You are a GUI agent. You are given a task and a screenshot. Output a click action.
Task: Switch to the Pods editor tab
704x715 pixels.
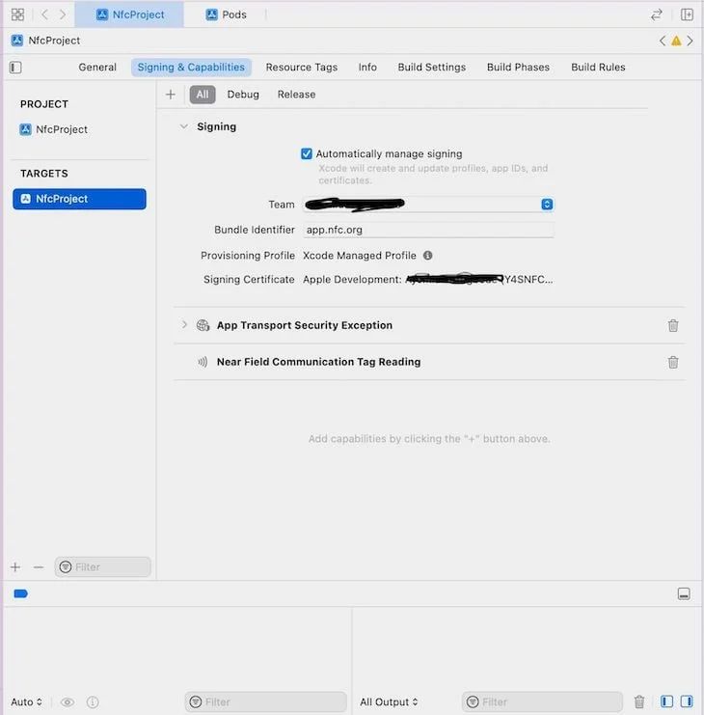tap(226, 14)
